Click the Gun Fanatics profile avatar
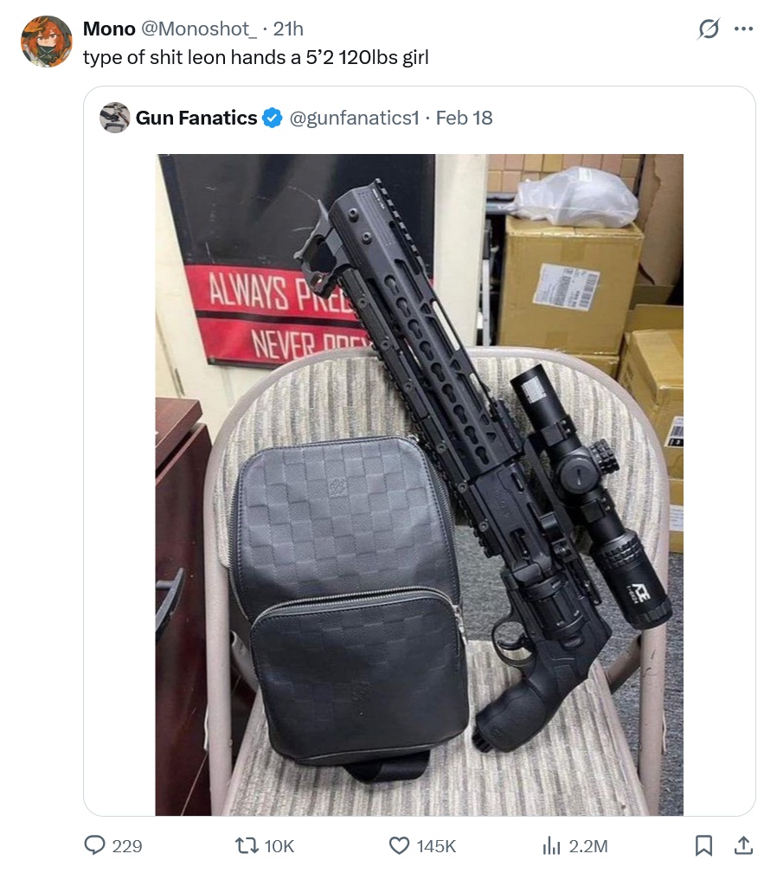This screenshot has width=777, height=873. tap(115, 118)
